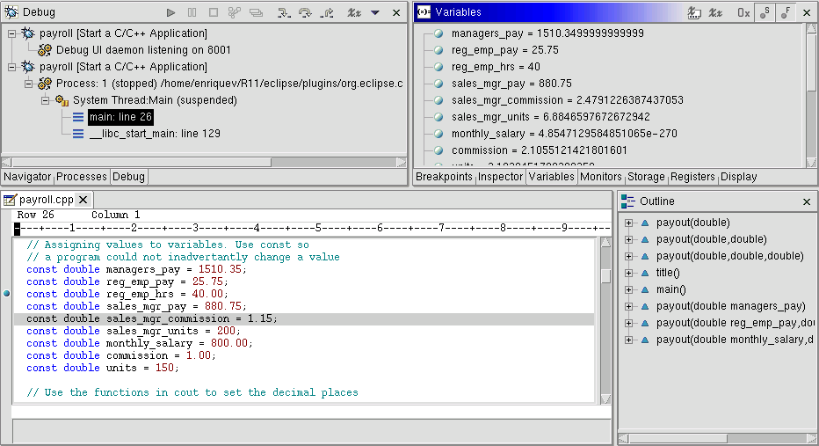The image size is (819, 446).
Task: Click the Step Into icon
Action: click(283, 12)
